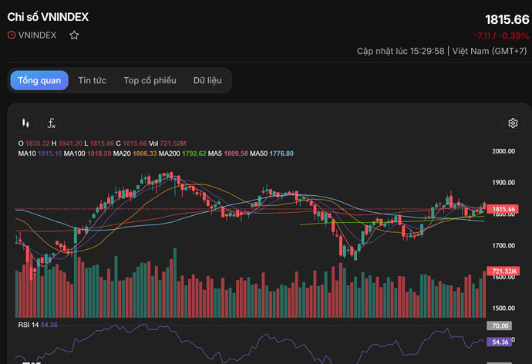
Task: Switch to the Tổng quan tab
Action: [x=39, y=80]
